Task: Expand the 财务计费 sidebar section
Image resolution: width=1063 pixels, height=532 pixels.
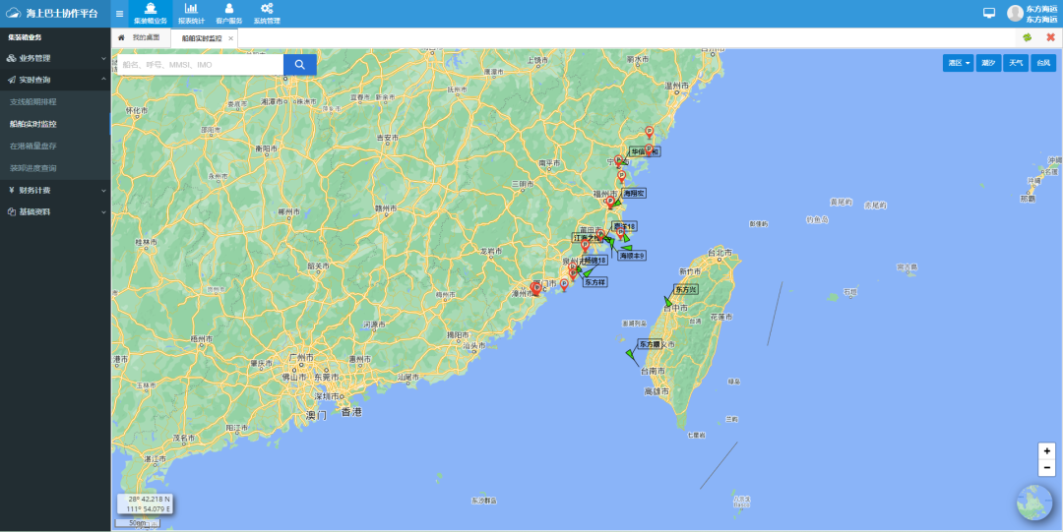Action: click(55, 190)
